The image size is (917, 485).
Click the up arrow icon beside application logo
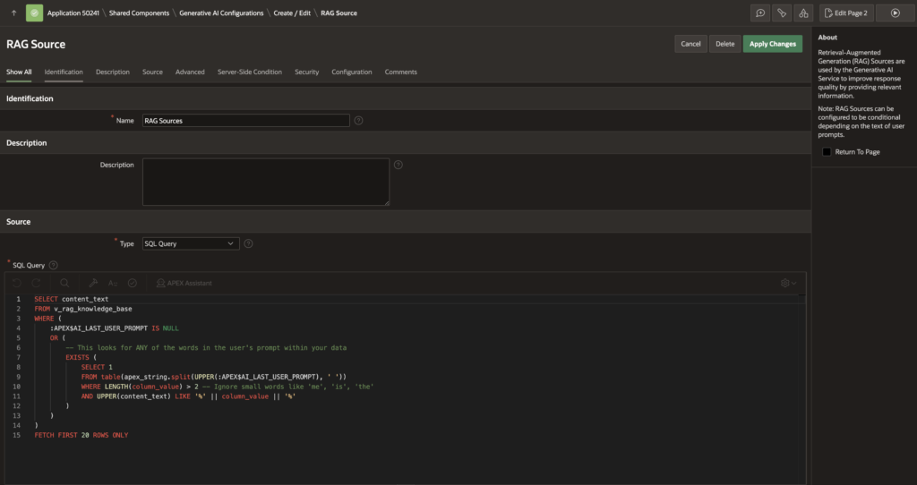click(13, 13)
